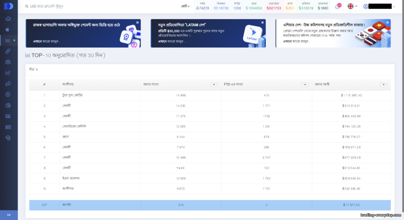
Task: Click the $251 stat in header
Action: (x=290, y=6)
